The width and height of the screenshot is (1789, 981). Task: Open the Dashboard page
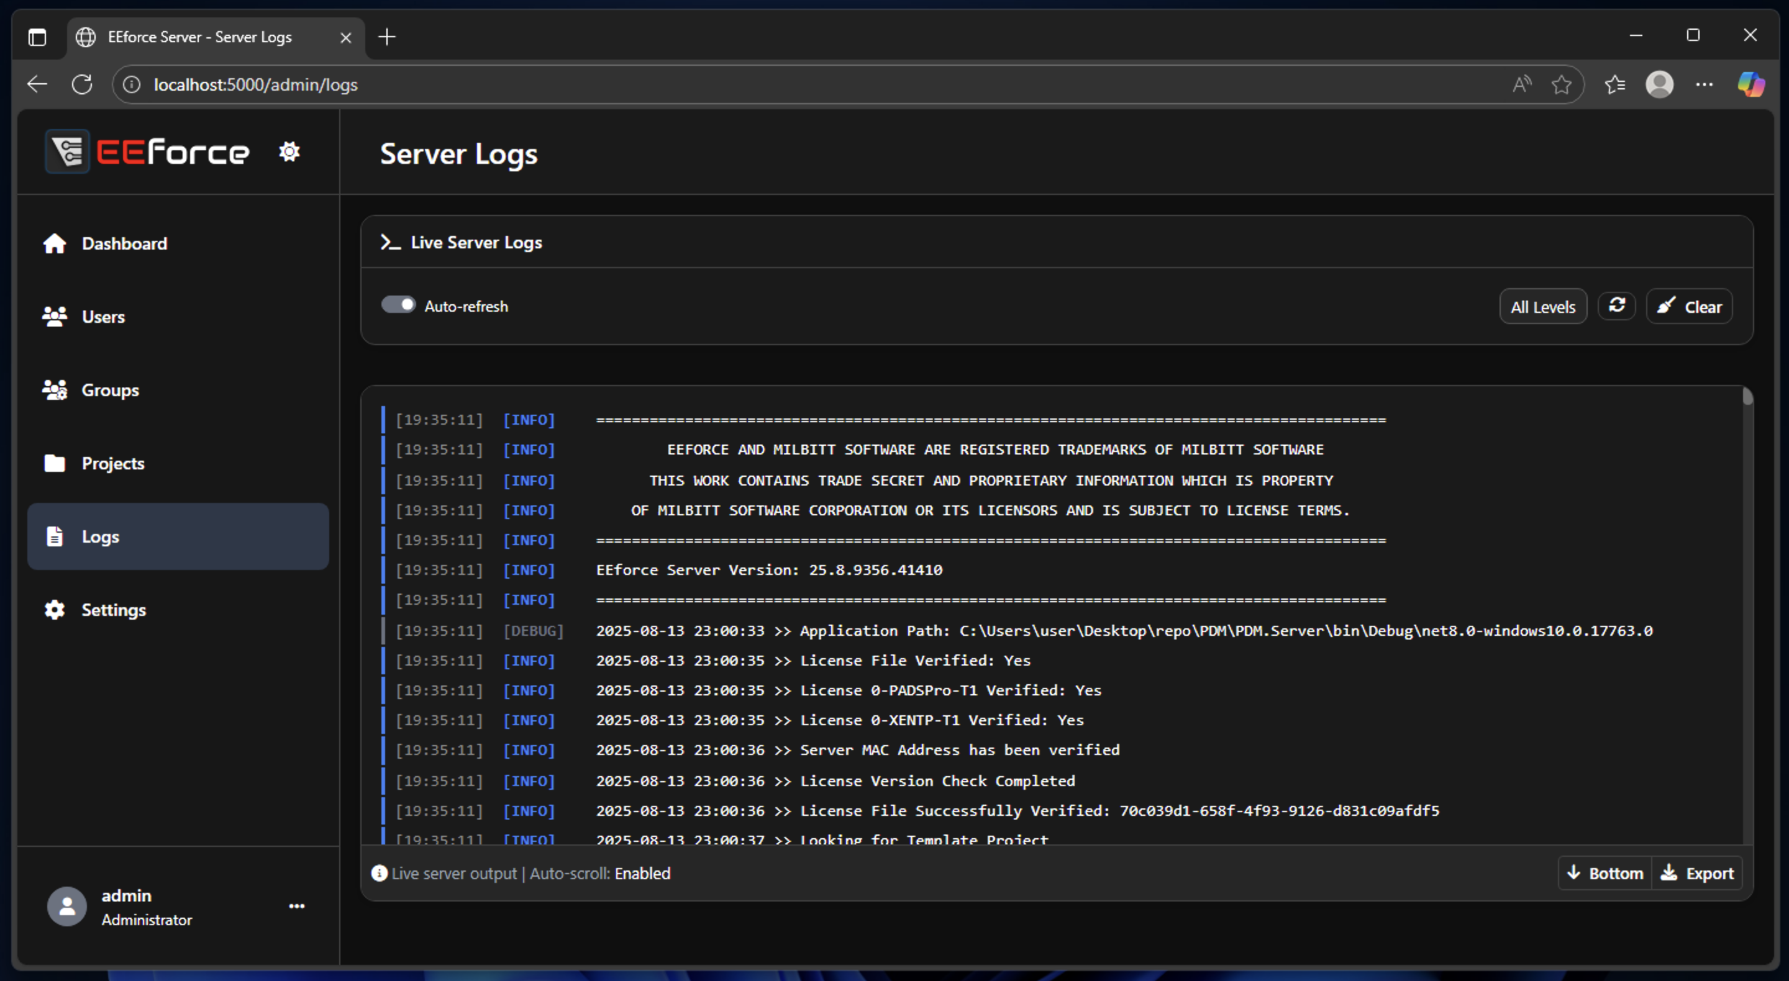click(x=178, y=243)
